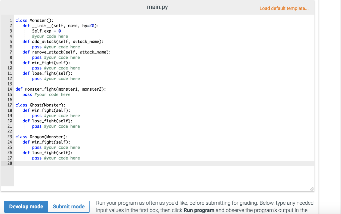Viewport: 341px width, 214px height.
Task: Click inside the __init__ method signature
Action: [x=57, y=26]
